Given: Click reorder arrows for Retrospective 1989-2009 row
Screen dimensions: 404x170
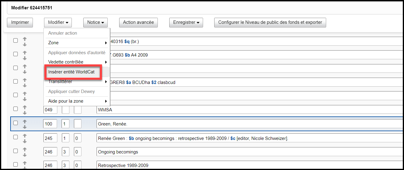Looking at the screenshot, I should point(25,165).
